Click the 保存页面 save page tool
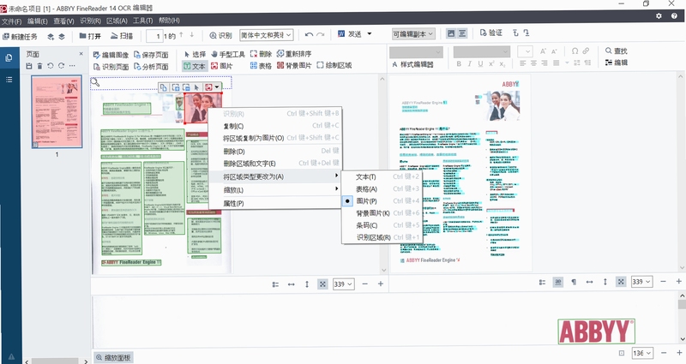This screenshot has width=686, height=364. [x=151, y=55]
